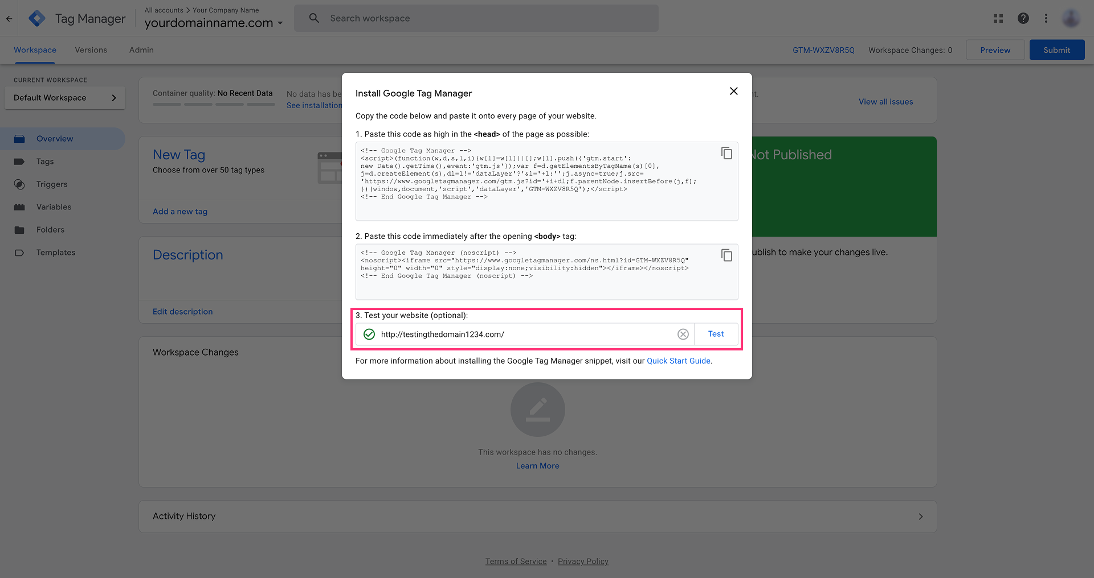The image size is (1094, 578).
Task: Click the Search workspace field
Action: pos(476,18)
